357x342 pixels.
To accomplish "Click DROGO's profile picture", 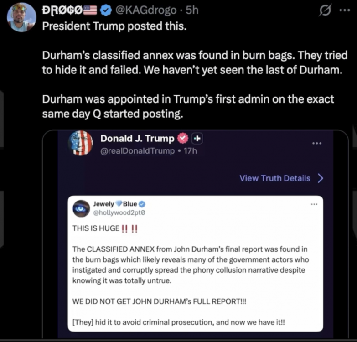I will click(x=21, y=17).
